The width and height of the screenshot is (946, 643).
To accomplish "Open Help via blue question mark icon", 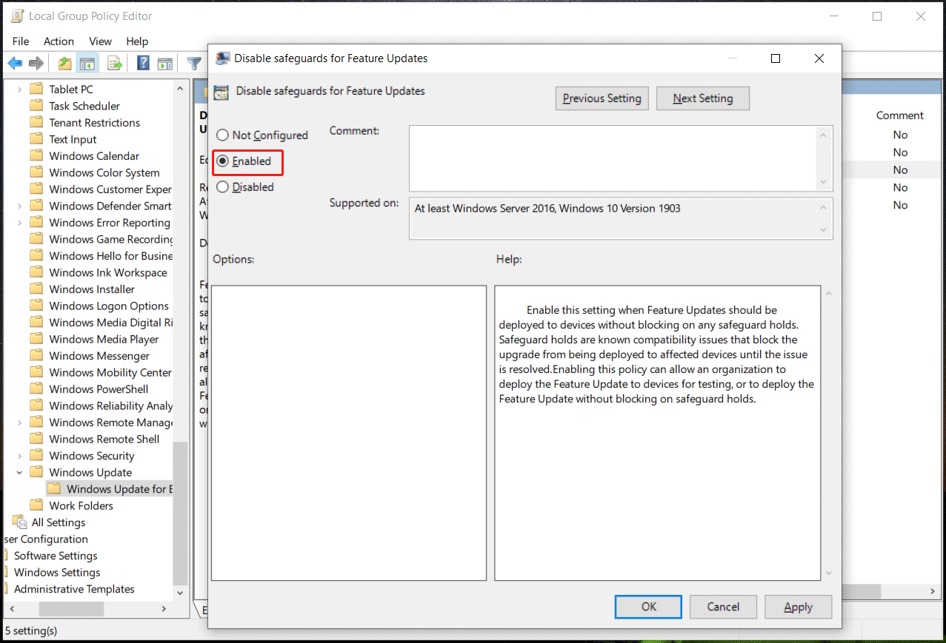I will pyautogui.click(x=144, y=64).
